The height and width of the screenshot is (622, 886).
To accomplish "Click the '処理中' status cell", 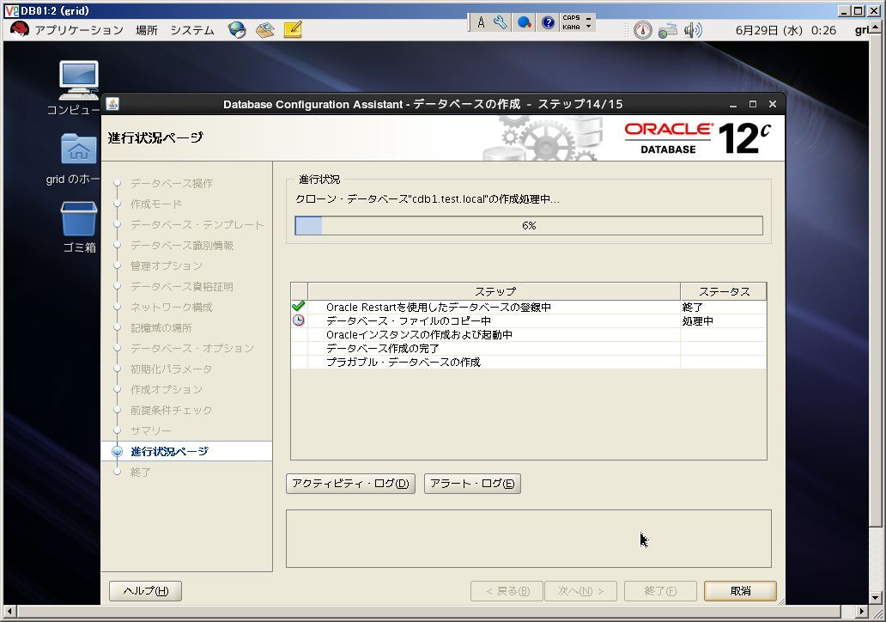I will (723, 320).
